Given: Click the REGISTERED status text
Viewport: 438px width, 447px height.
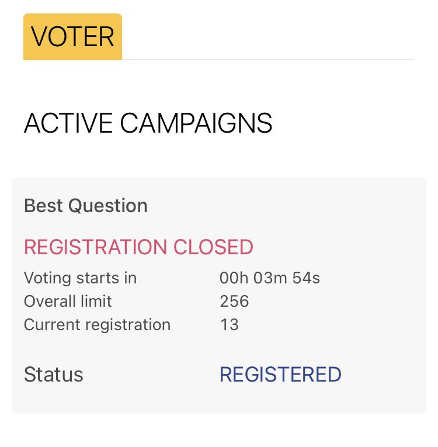Looking at the screenshot, I should tap(280, 375).
